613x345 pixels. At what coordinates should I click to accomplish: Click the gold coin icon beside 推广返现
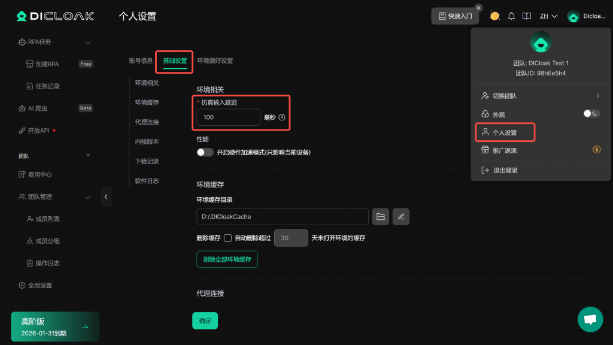[596, 150]
